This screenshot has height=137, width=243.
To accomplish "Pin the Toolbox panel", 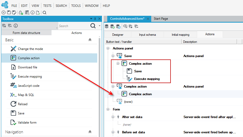I will pyautogui.click(x=95, y=19).
